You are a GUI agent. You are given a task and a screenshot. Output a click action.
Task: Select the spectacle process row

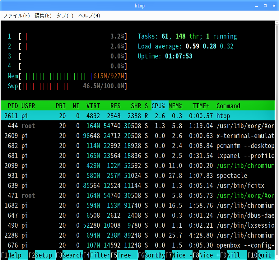click(x=138, y=176)
